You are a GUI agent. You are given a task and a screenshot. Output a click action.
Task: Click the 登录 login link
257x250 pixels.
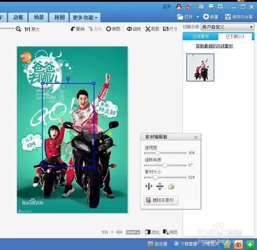click(167, 7)
